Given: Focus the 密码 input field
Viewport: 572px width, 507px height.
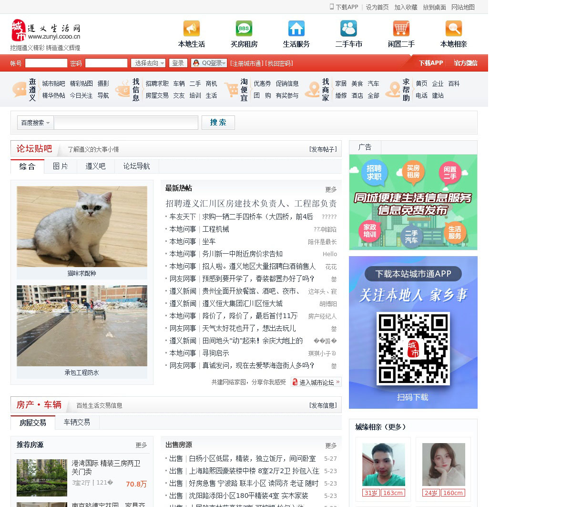Looking at the screenshot, I should point(106,63).
